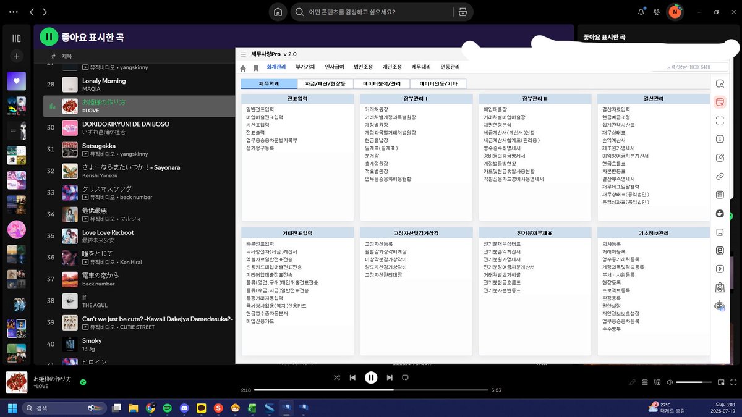Open File Explorer from the taskbar
Viewport: 742px width, 417px height.
(133, 408)
